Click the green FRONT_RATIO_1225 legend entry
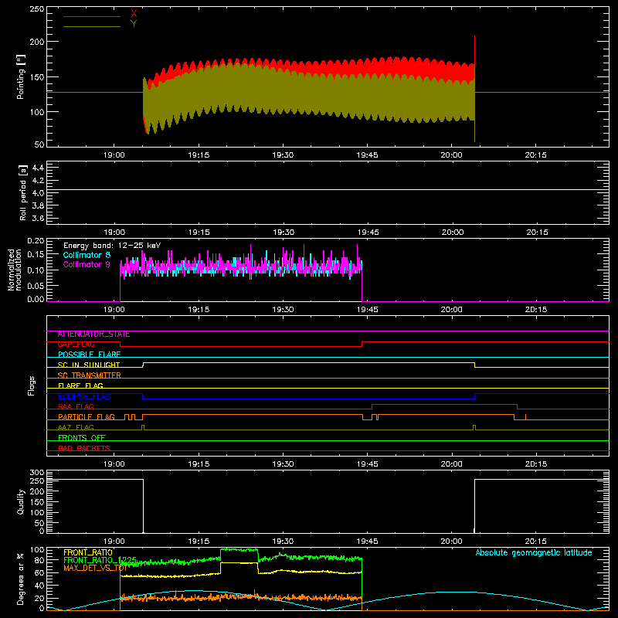This screenshot has height=618, width=618. tap(100, 560)
